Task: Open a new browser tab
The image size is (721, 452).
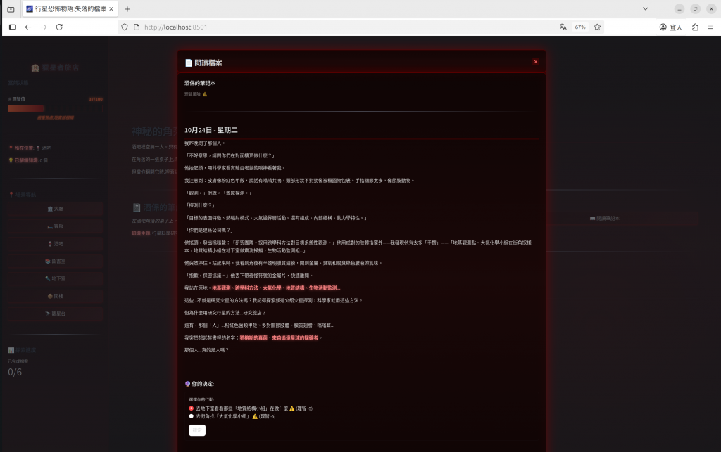Action: click(x=127, y=8)
